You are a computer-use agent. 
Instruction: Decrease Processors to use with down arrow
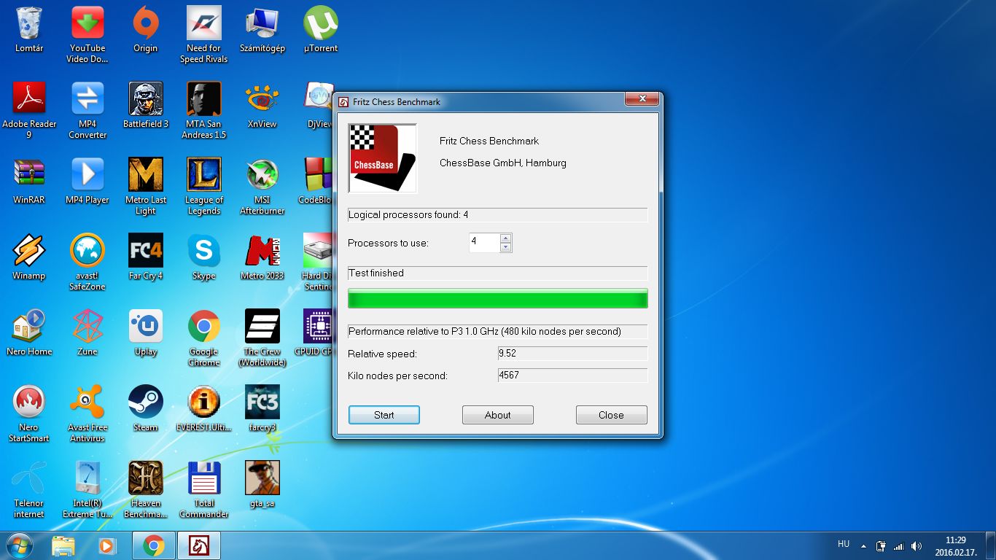coord(505,247)
